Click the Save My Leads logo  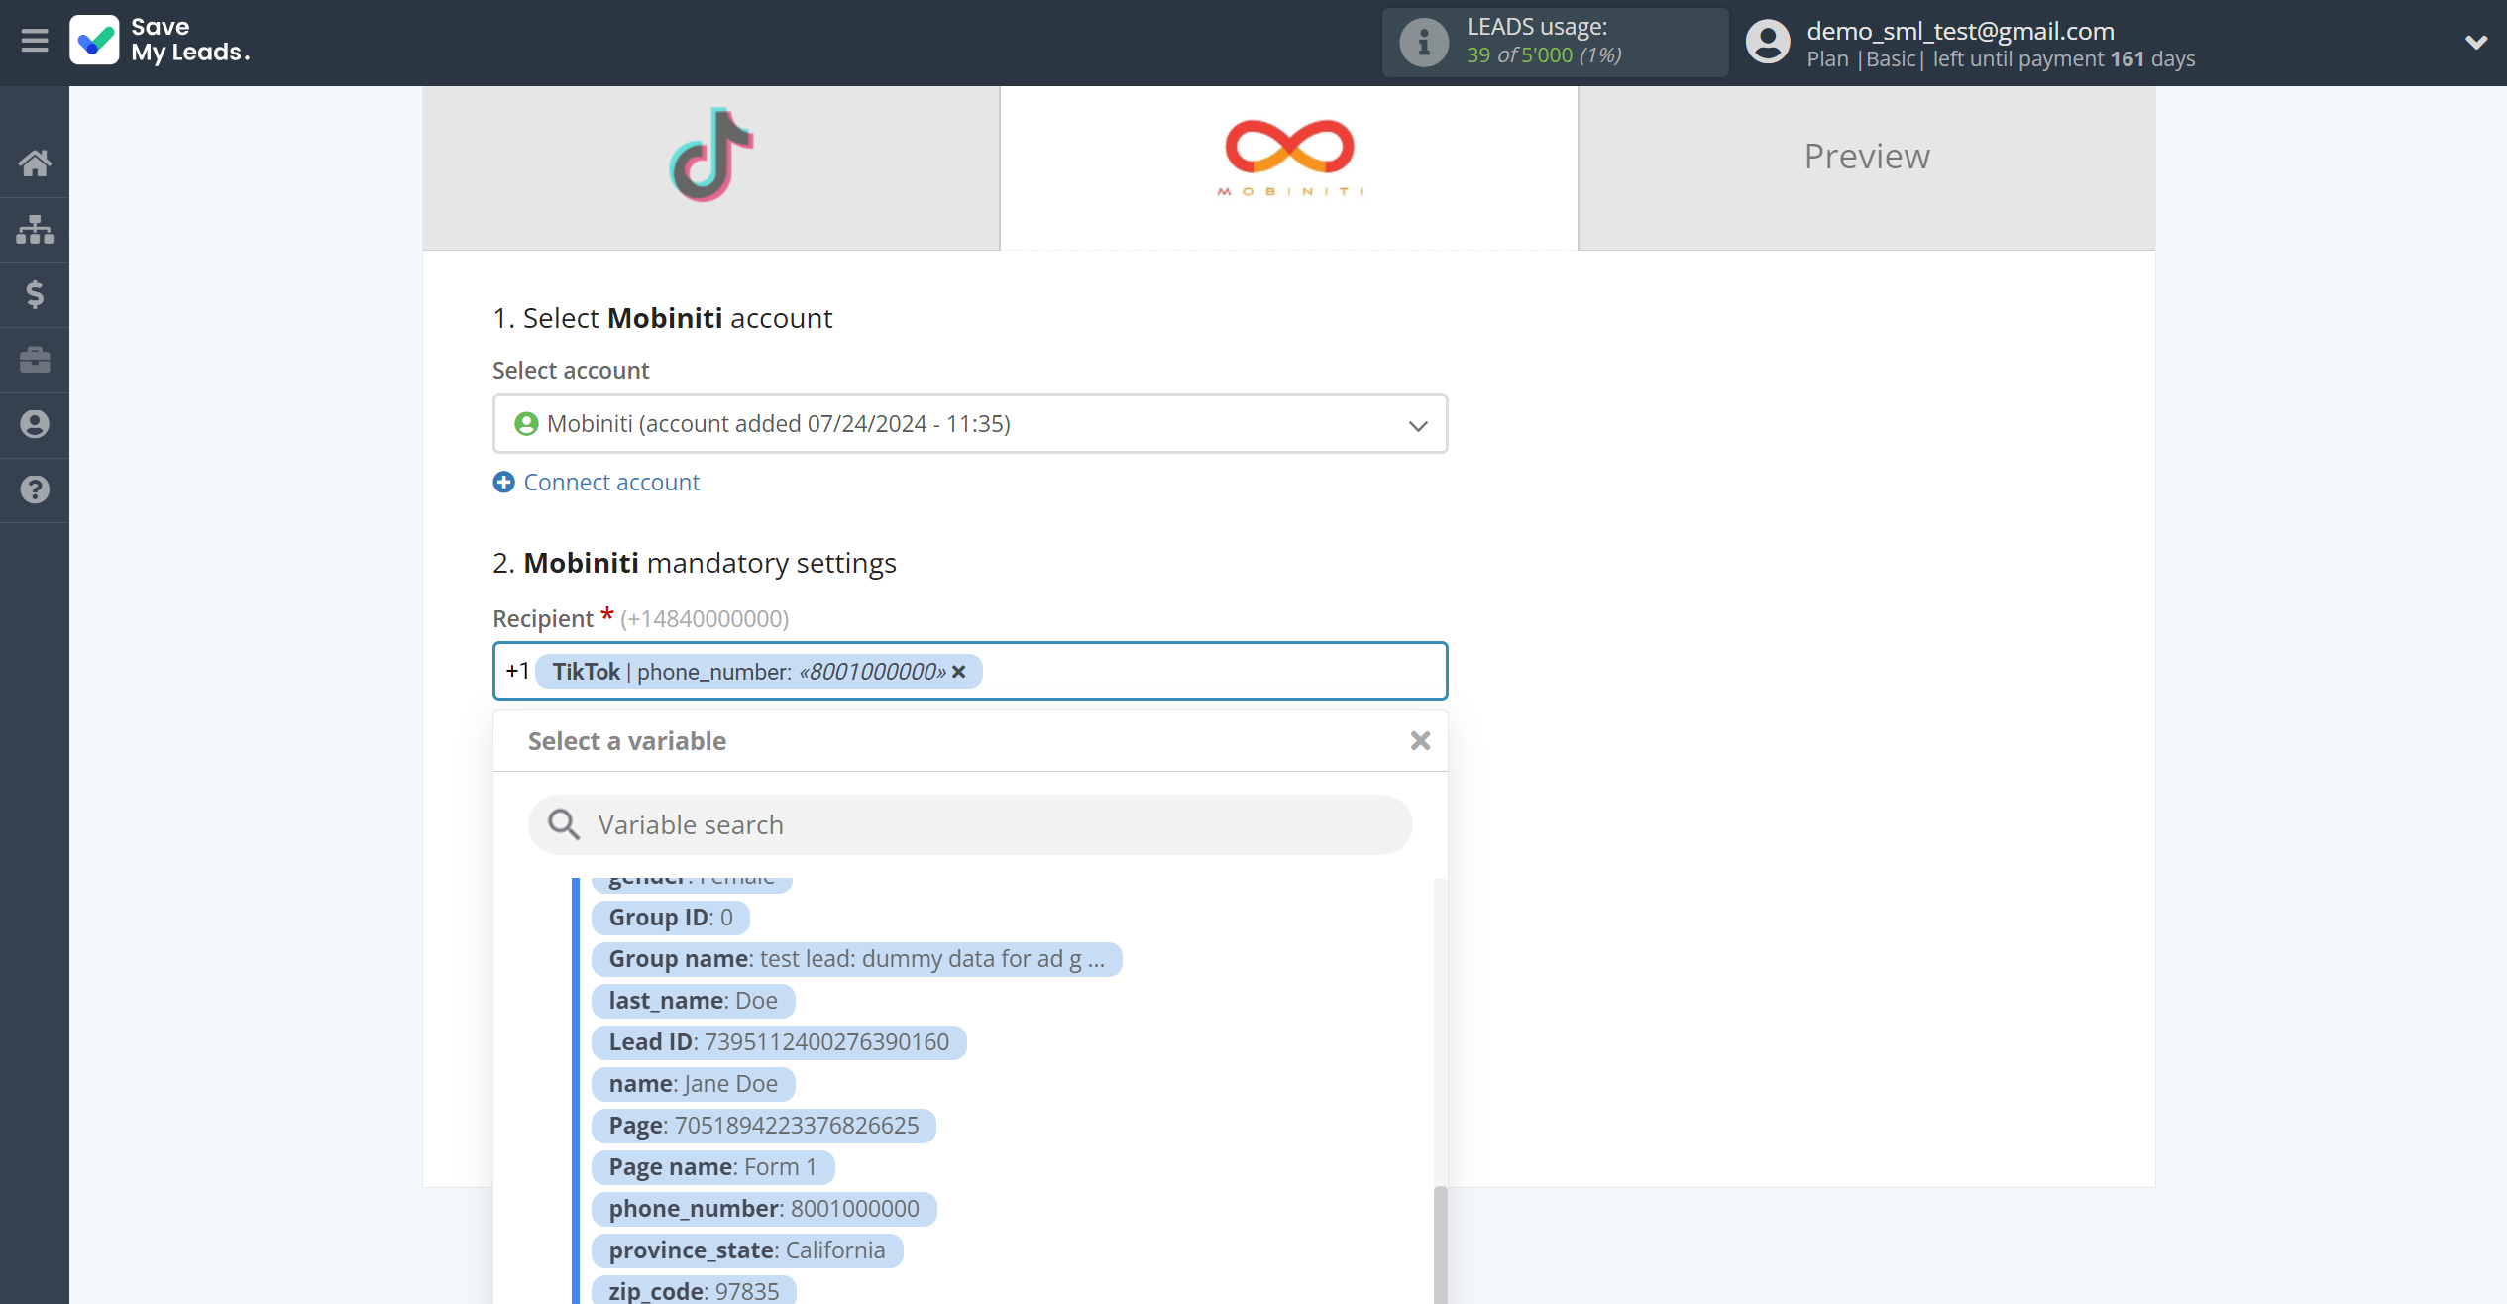click(x=161, y=41)
